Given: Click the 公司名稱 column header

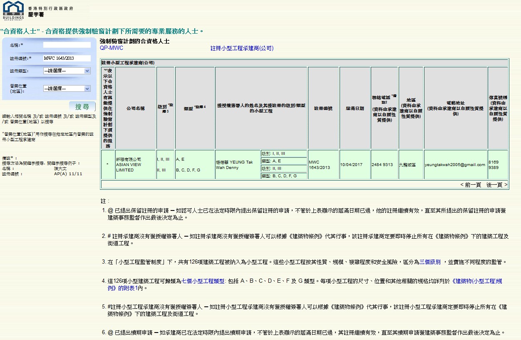Looking at the screenshot, I should tap(136, 108).
